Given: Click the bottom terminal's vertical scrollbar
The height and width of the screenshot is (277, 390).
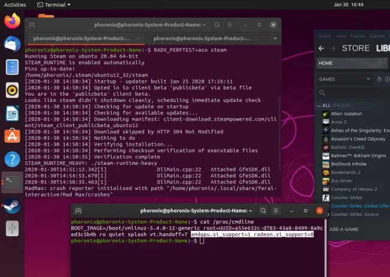Looking at the screenshot, I should (x=326, y=248).
